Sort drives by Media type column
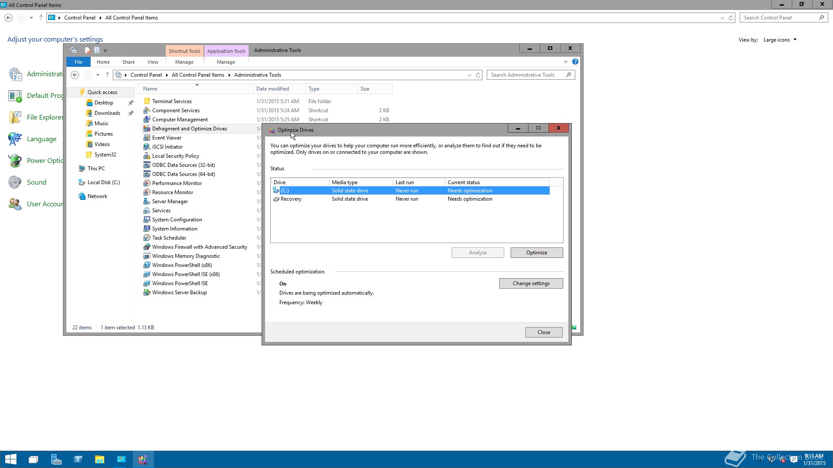The height and width of the screenshot is (468, 833). 361,182
